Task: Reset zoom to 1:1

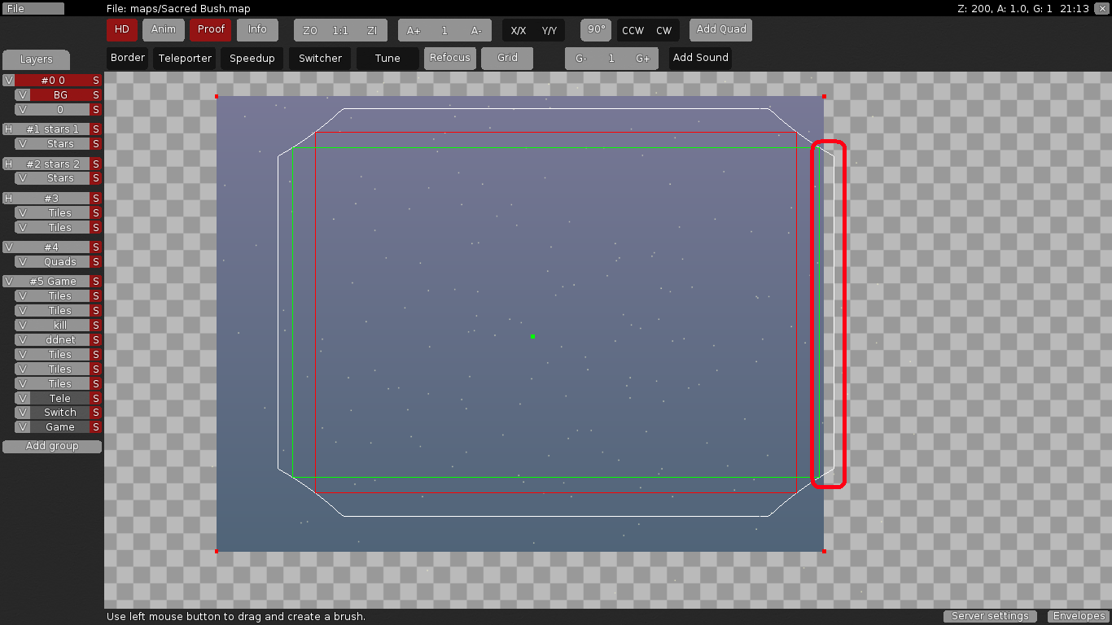Action: [x=340, y=29]
